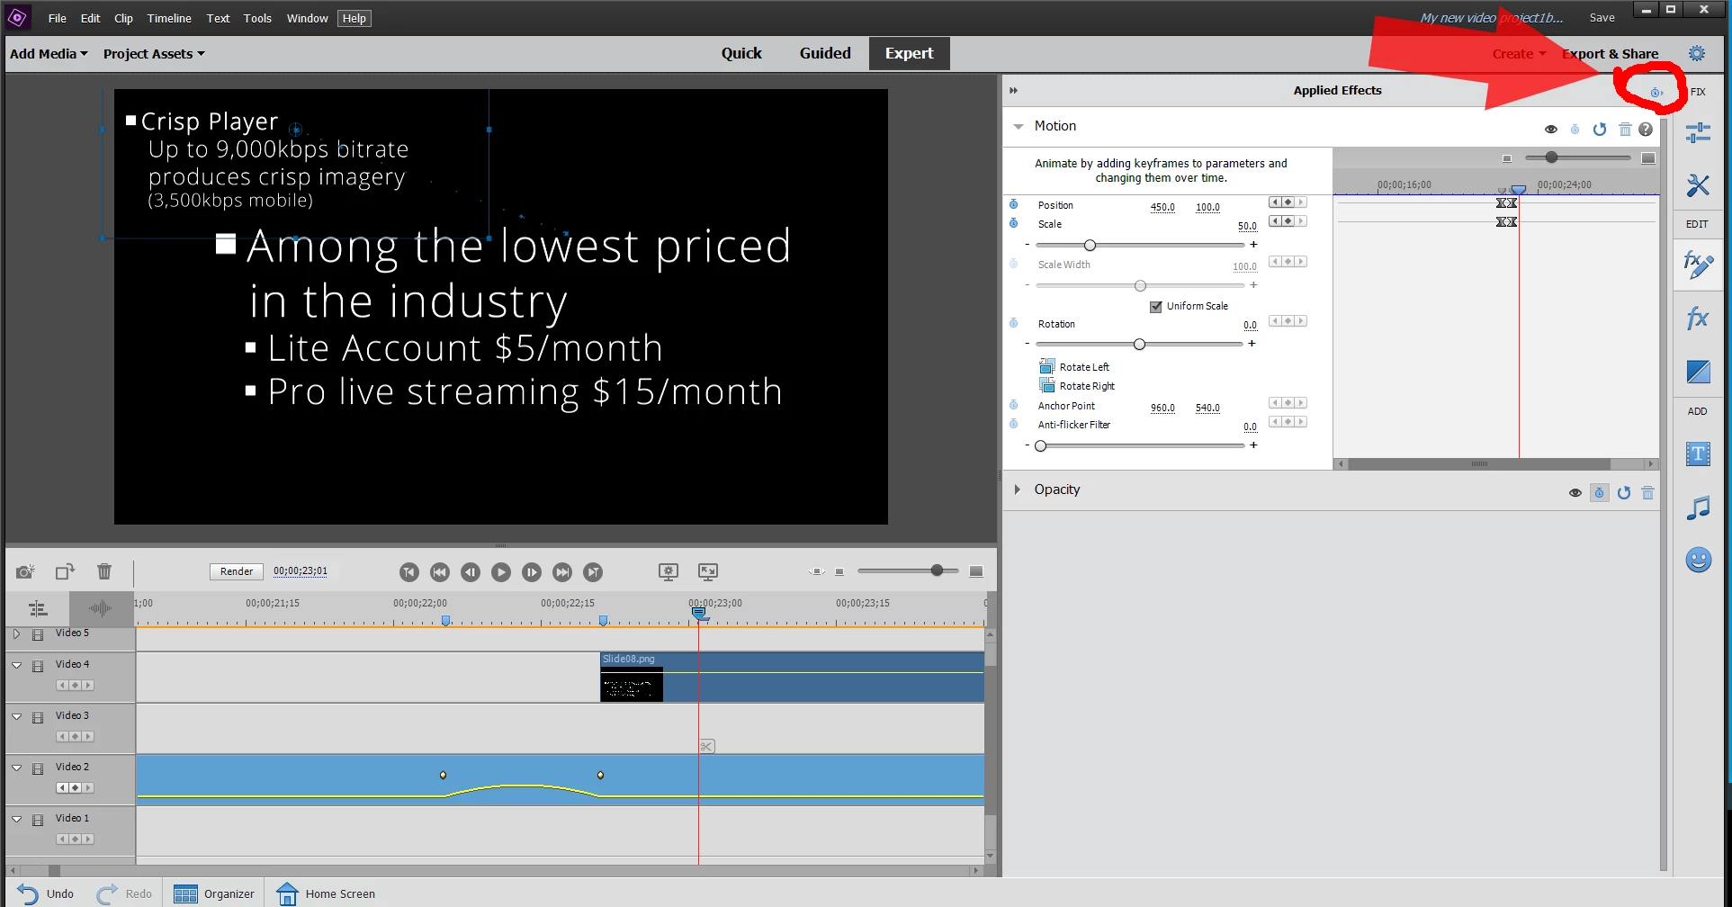The height and width of the screenshot is (907, 1732).
Task: Expand the Opacity effect section
Action: click(x=1018, y=489)
